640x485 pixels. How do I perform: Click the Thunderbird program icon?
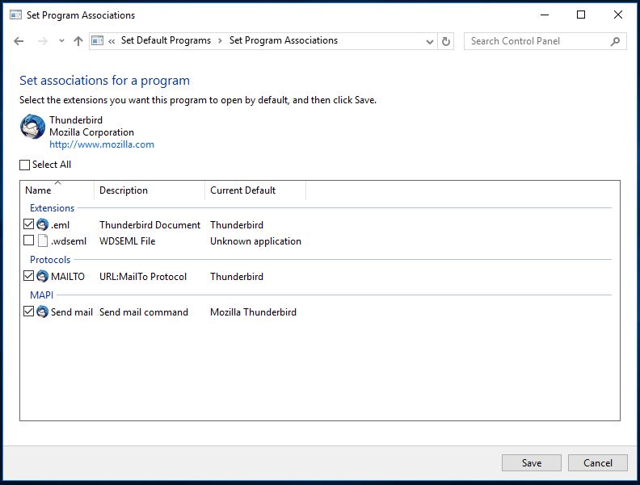coord(32,127)
